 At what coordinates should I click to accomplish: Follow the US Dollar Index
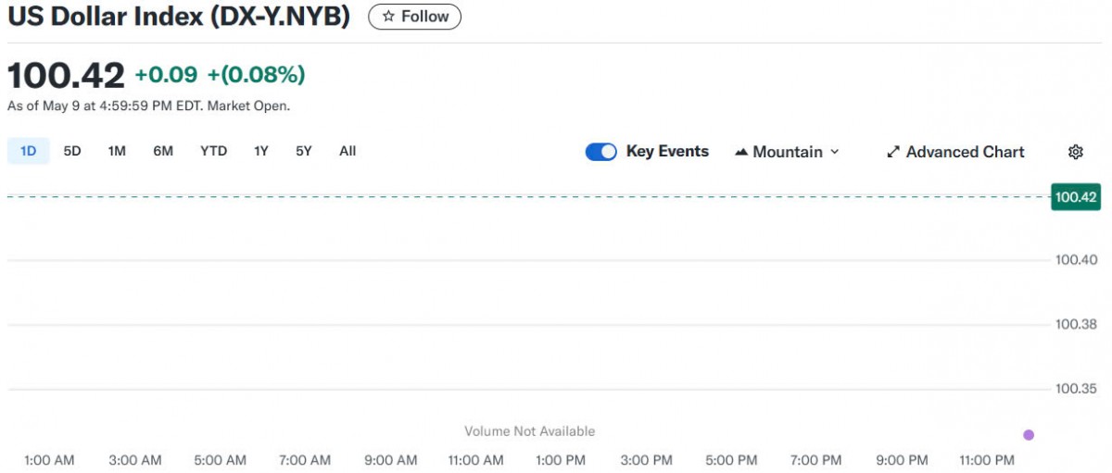(414, 17)
